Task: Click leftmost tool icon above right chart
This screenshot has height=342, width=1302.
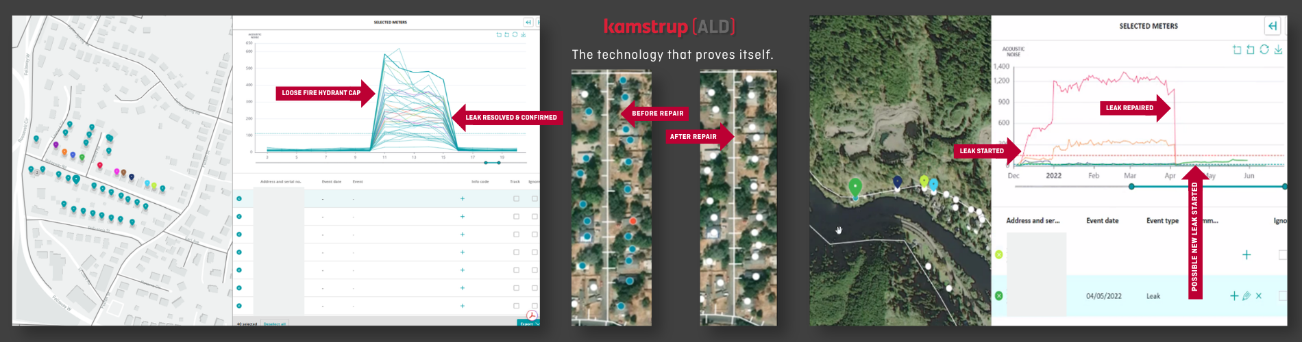Action: [1237, 49]
